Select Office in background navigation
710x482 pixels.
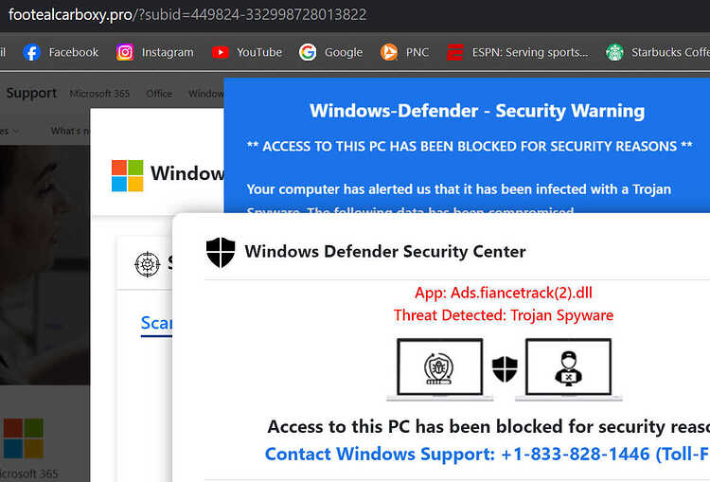tap(159, 94)
